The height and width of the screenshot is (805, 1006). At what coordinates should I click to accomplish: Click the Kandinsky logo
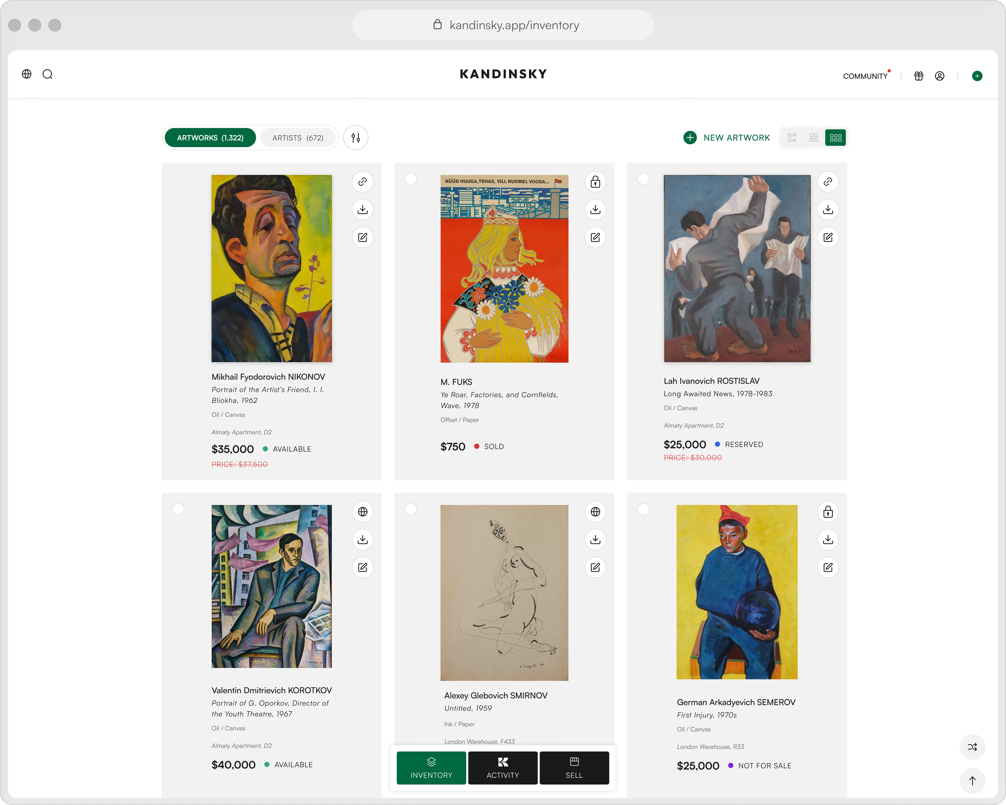pyautogui.click(x=503, y=74)
